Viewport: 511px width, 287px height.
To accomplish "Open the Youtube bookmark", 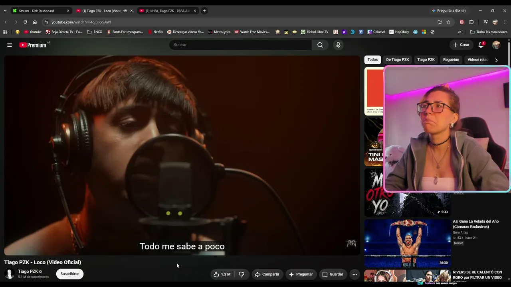I will (x=33, y=32).
